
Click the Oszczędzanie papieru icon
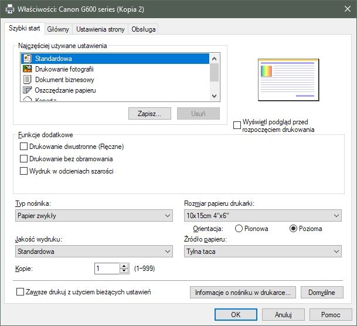(x=28, y=90)
